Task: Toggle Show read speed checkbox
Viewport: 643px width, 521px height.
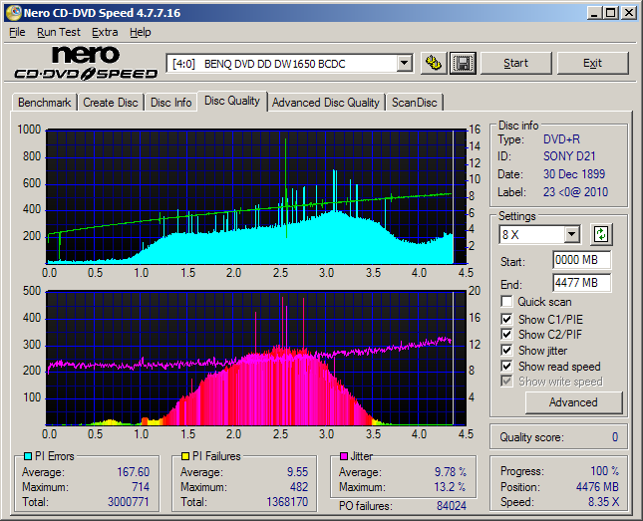Action: coord(507,367)
